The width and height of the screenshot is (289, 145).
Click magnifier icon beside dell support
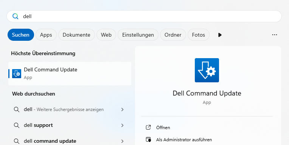(17, 125)
